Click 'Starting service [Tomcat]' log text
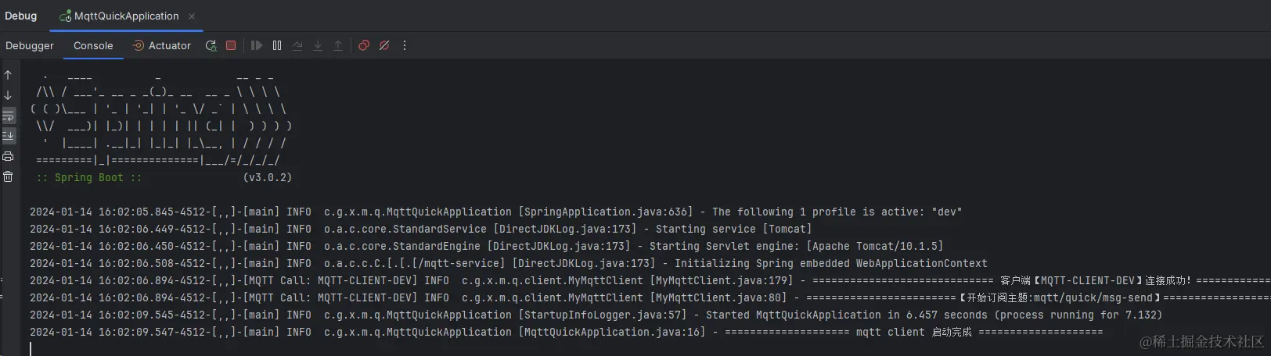The width and height of the screenshot is (1271, 356). (733, 229)
